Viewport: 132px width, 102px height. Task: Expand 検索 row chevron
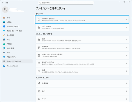tap(127, 71)
